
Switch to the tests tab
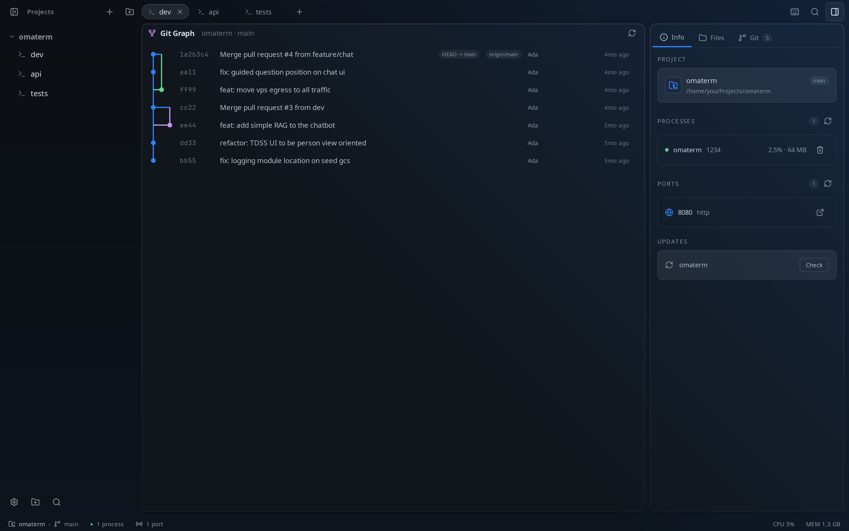263,12
